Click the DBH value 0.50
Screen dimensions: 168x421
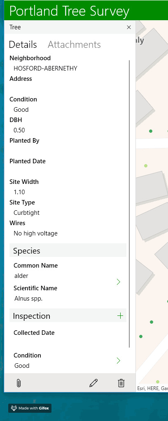tap(19, 130)
